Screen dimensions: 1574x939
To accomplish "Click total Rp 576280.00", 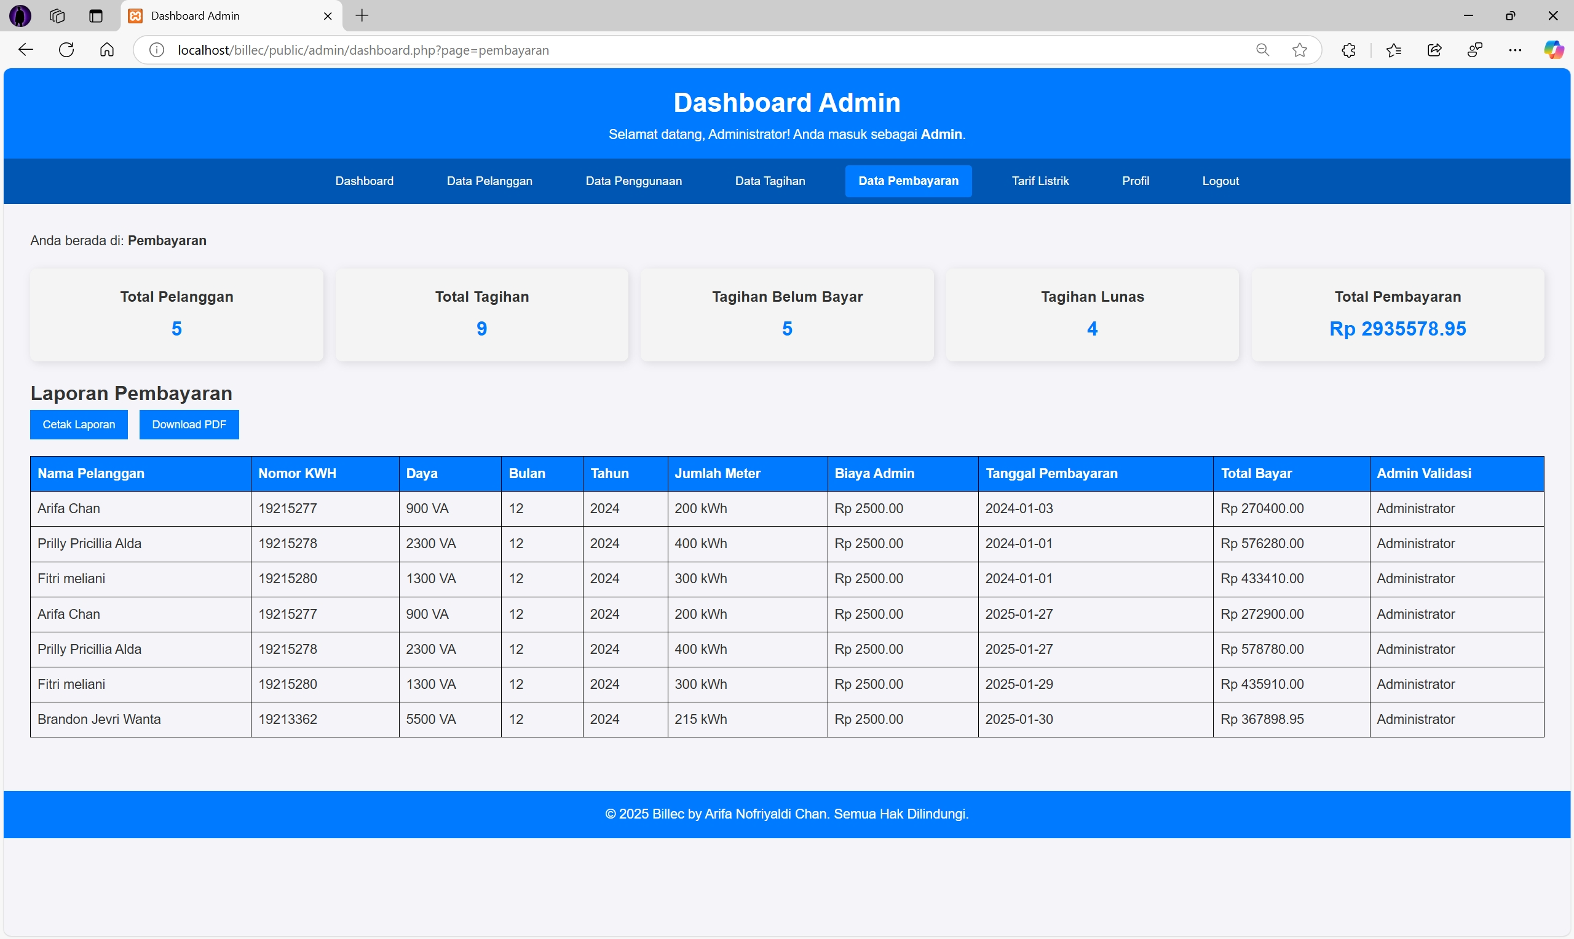I will [1262, 543].
